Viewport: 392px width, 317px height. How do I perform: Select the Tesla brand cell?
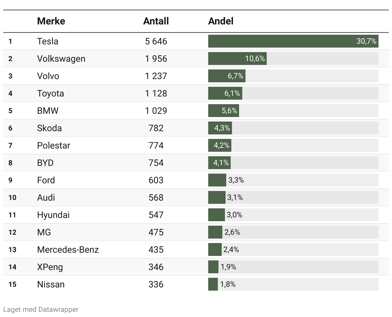point(48,41)
